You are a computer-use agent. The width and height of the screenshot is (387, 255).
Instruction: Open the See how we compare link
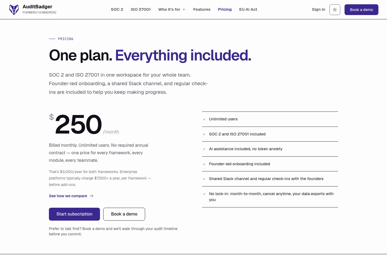[x=68, y=196]
